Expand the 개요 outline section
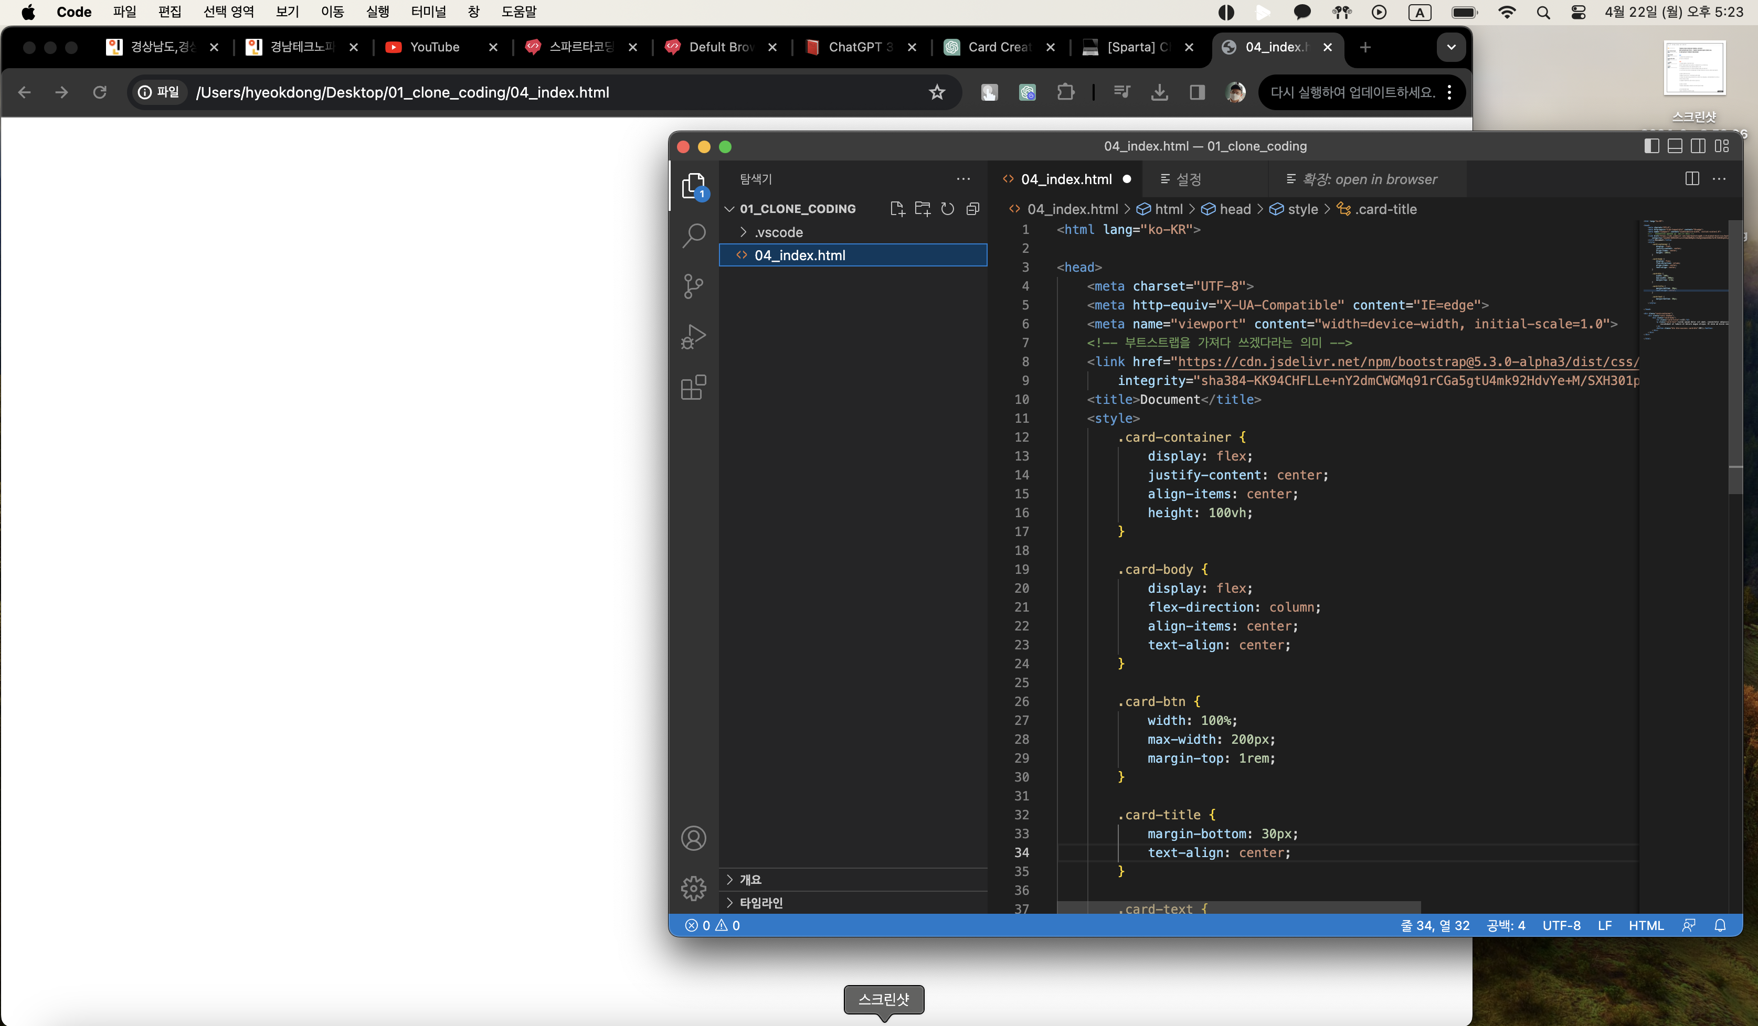This screenshot has width=1758, height=1026. (852, 880)
